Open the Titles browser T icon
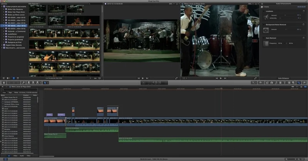Image resolution: width=308 pixels, height=161 pixels. click(285, 83)
